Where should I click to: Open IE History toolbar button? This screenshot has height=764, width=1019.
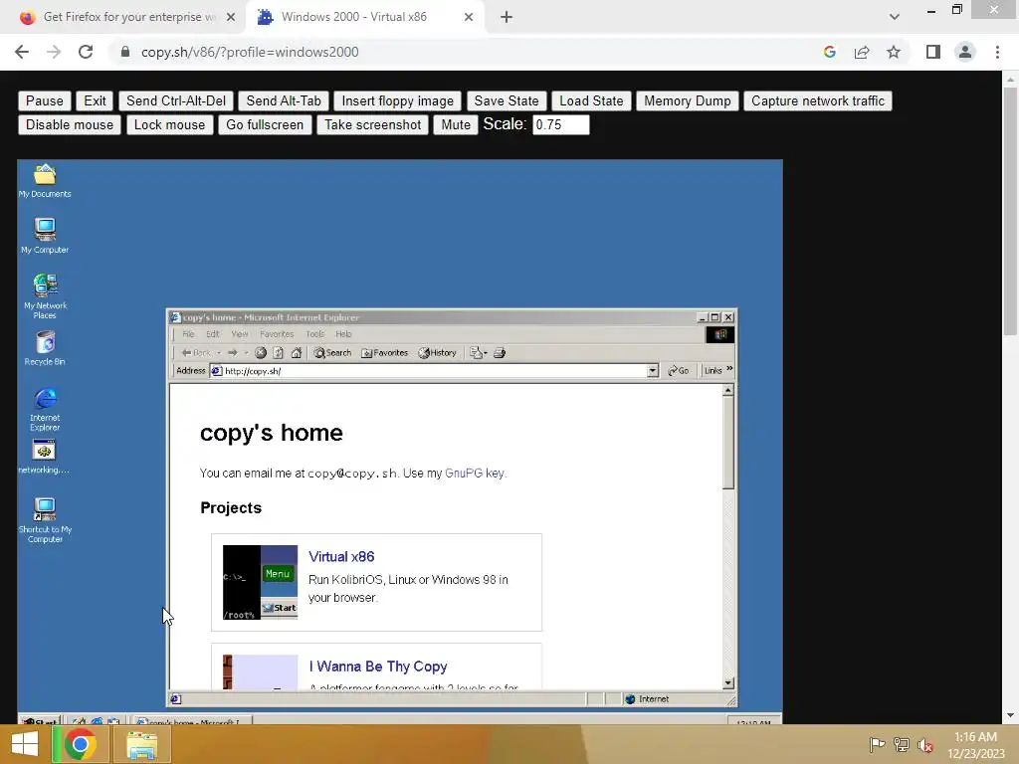point(438,353)
